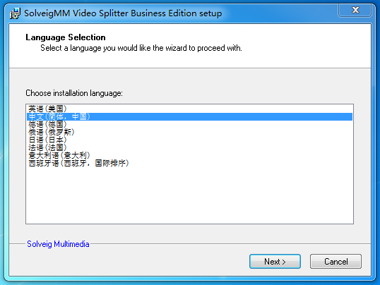Choose 德语(德国) German from the list
This screenshot has height=285, width=380.
pos(189,124)
